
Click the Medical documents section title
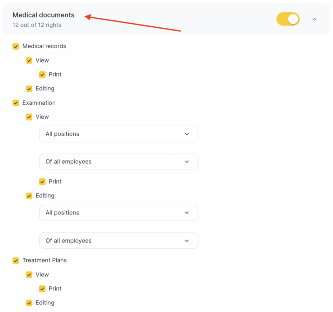pyautogui.click(x=43, y=15)
